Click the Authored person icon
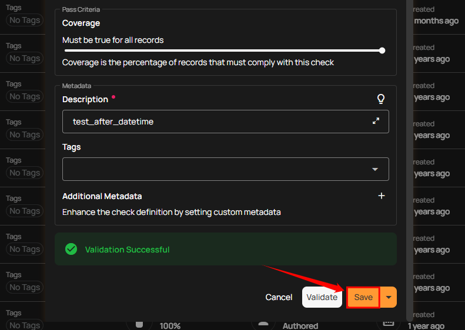This screenshot has width=465, height=330. coord(263,325)
